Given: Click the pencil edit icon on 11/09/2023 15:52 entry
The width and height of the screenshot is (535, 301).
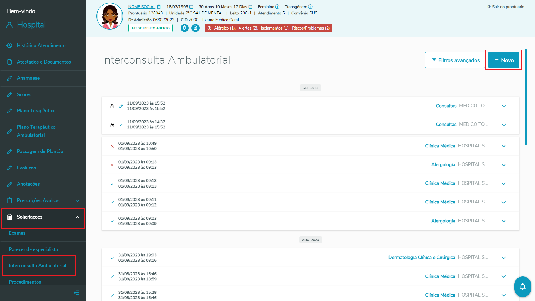Looking at the screenshot, I should [x=121, y=106].
